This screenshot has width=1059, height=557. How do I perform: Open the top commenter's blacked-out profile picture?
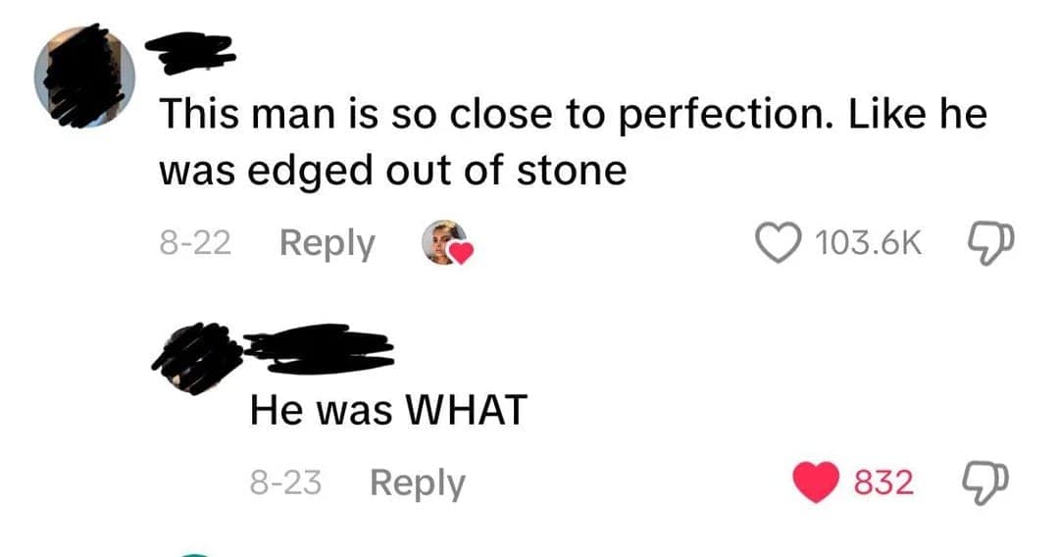pyautogui.click(x=83, y=76)
